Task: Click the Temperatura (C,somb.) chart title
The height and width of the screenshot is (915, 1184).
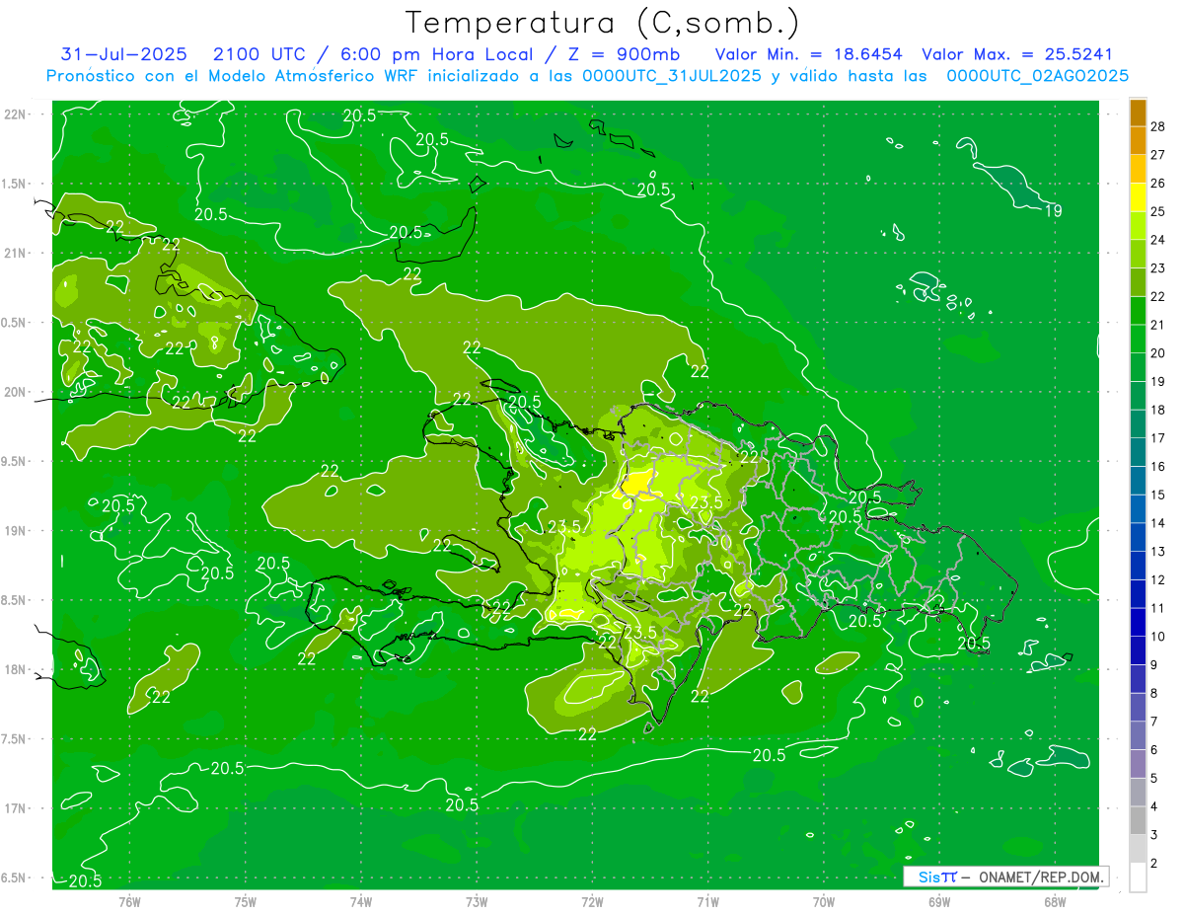Action: [603, 23]
